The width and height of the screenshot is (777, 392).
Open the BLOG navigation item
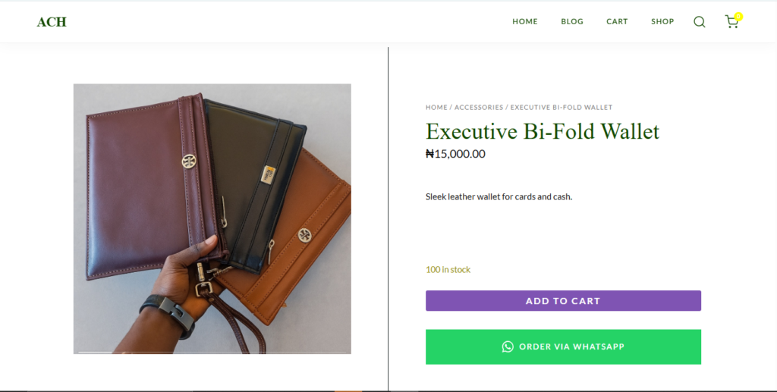coord(572,21)
